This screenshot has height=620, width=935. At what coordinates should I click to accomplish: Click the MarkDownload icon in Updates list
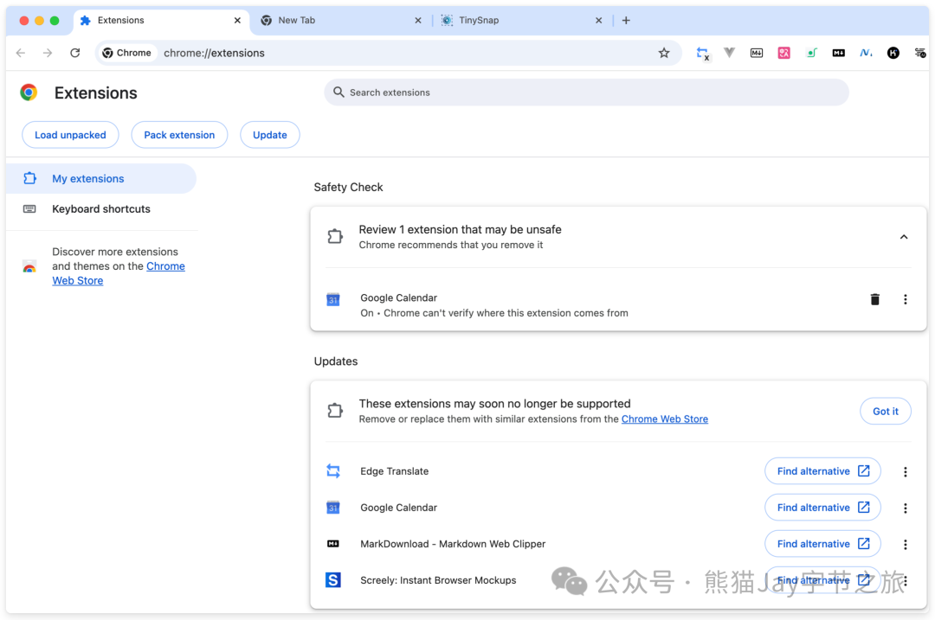pos(333,544)
